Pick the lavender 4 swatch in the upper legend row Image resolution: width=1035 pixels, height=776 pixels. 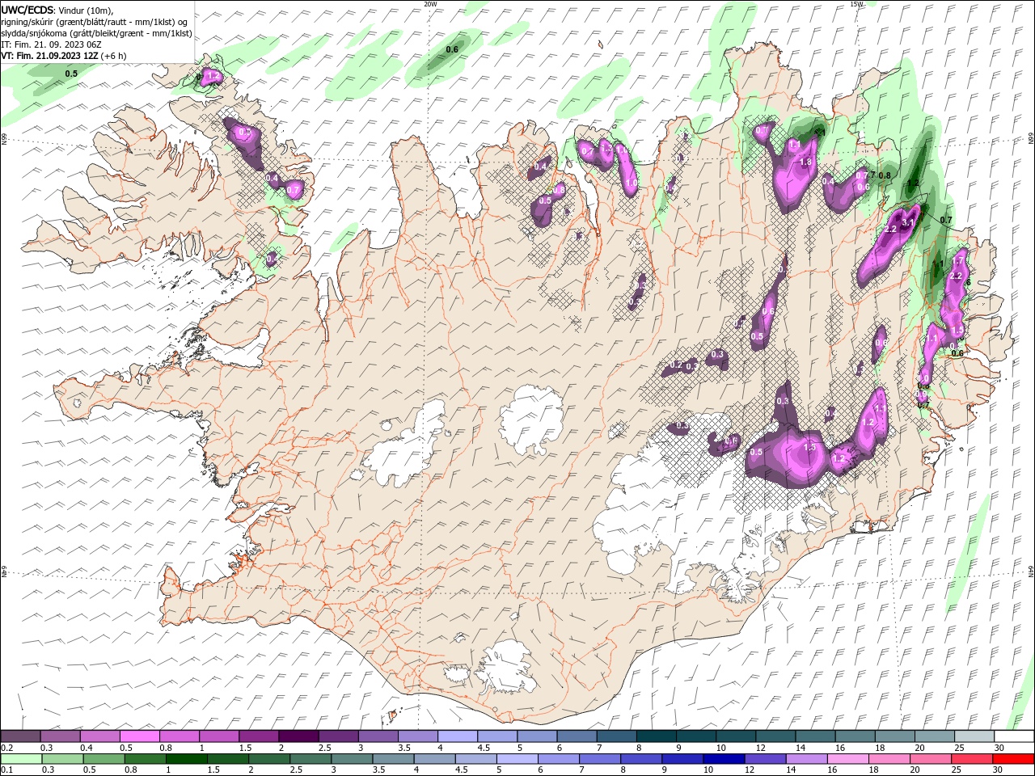[x=458, y=736]
